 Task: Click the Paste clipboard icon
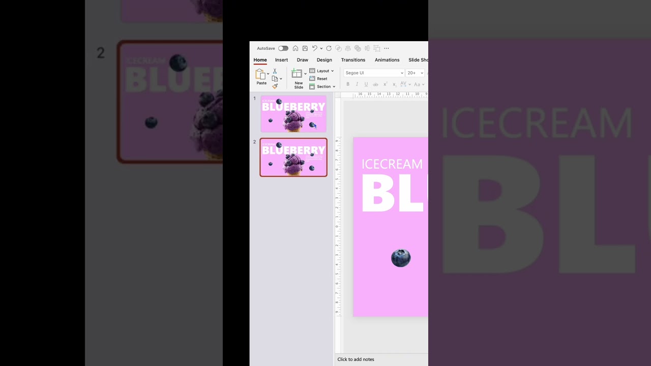click(260, 74)
